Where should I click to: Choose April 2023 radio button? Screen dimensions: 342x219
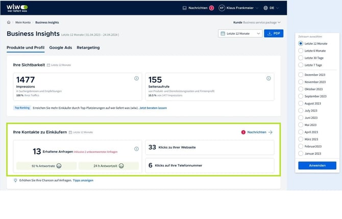pos(301,132)
